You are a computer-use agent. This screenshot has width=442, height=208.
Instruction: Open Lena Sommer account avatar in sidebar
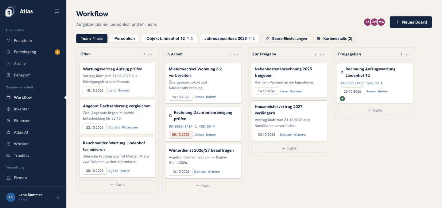(x=11, y=197)
